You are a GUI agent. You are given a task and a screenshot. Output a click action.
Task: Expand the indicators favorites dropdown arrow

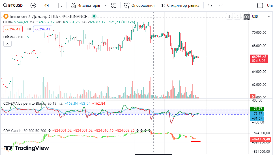tap(105, 6)
